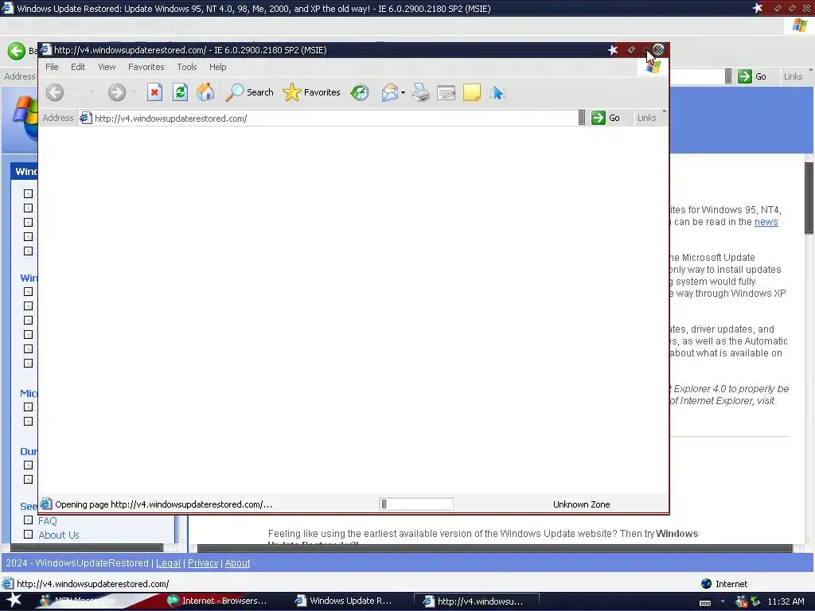The width and height of the screenshot is (815, 611).
Task: Open the 'news' link in the background page
Action: tap(766, 222)
